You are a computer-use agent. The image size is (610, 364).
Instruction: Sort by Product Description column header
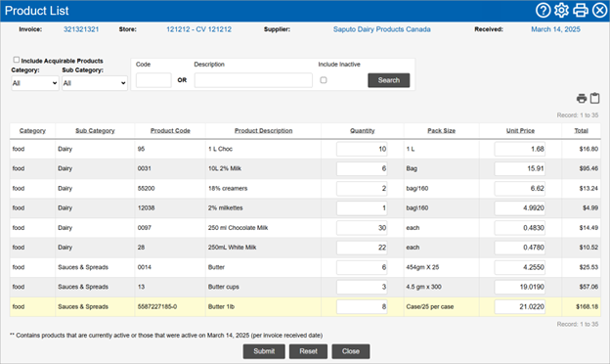click(263, 131)
